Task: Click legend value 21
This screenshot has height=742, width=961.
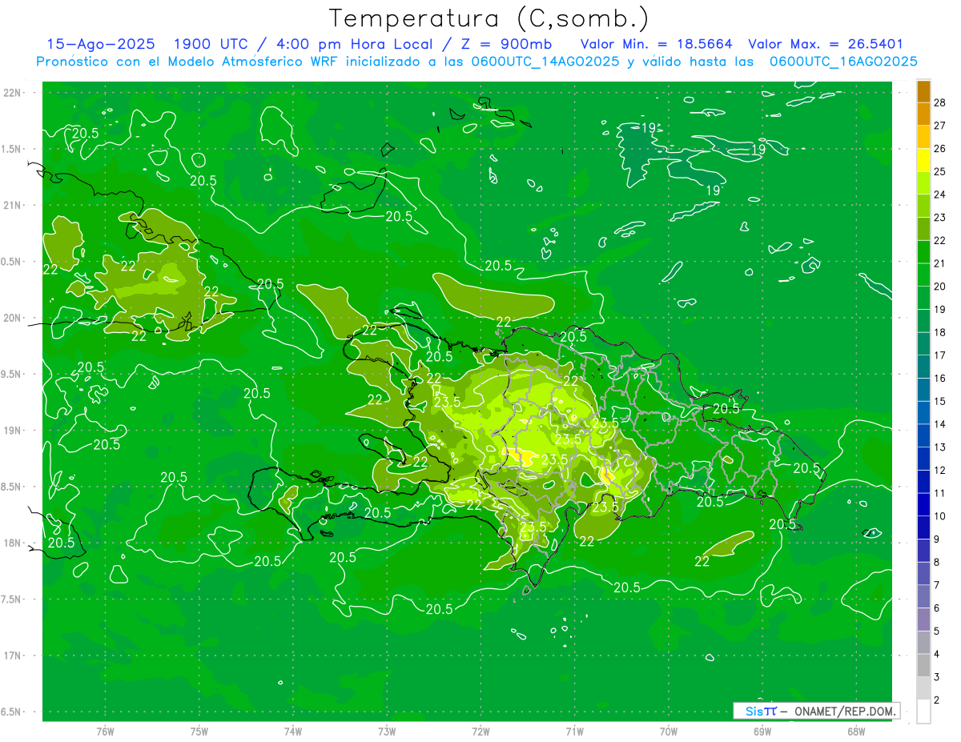Action: [x=940, y=263]
